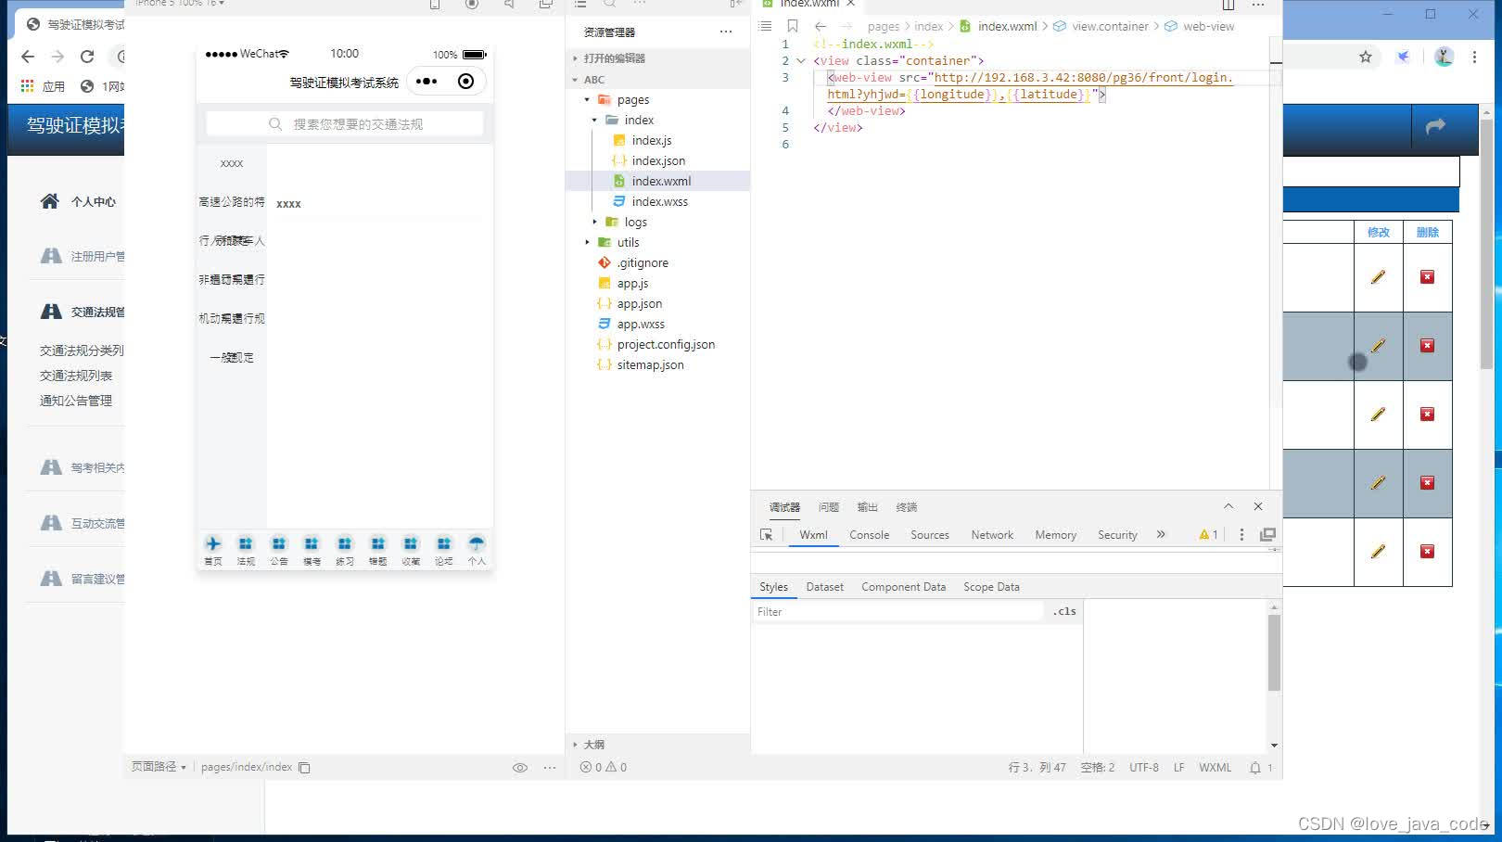The height and width of the screenshot is (842, 1502).
Task: Open the 资源管理器 panel more actions menu
Action: (x=726, y=32)
